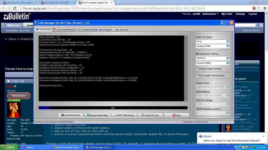Click the forum Home icon in breadcrumb
The width and height of the screenshot is (268, 150).
(6, 39)
